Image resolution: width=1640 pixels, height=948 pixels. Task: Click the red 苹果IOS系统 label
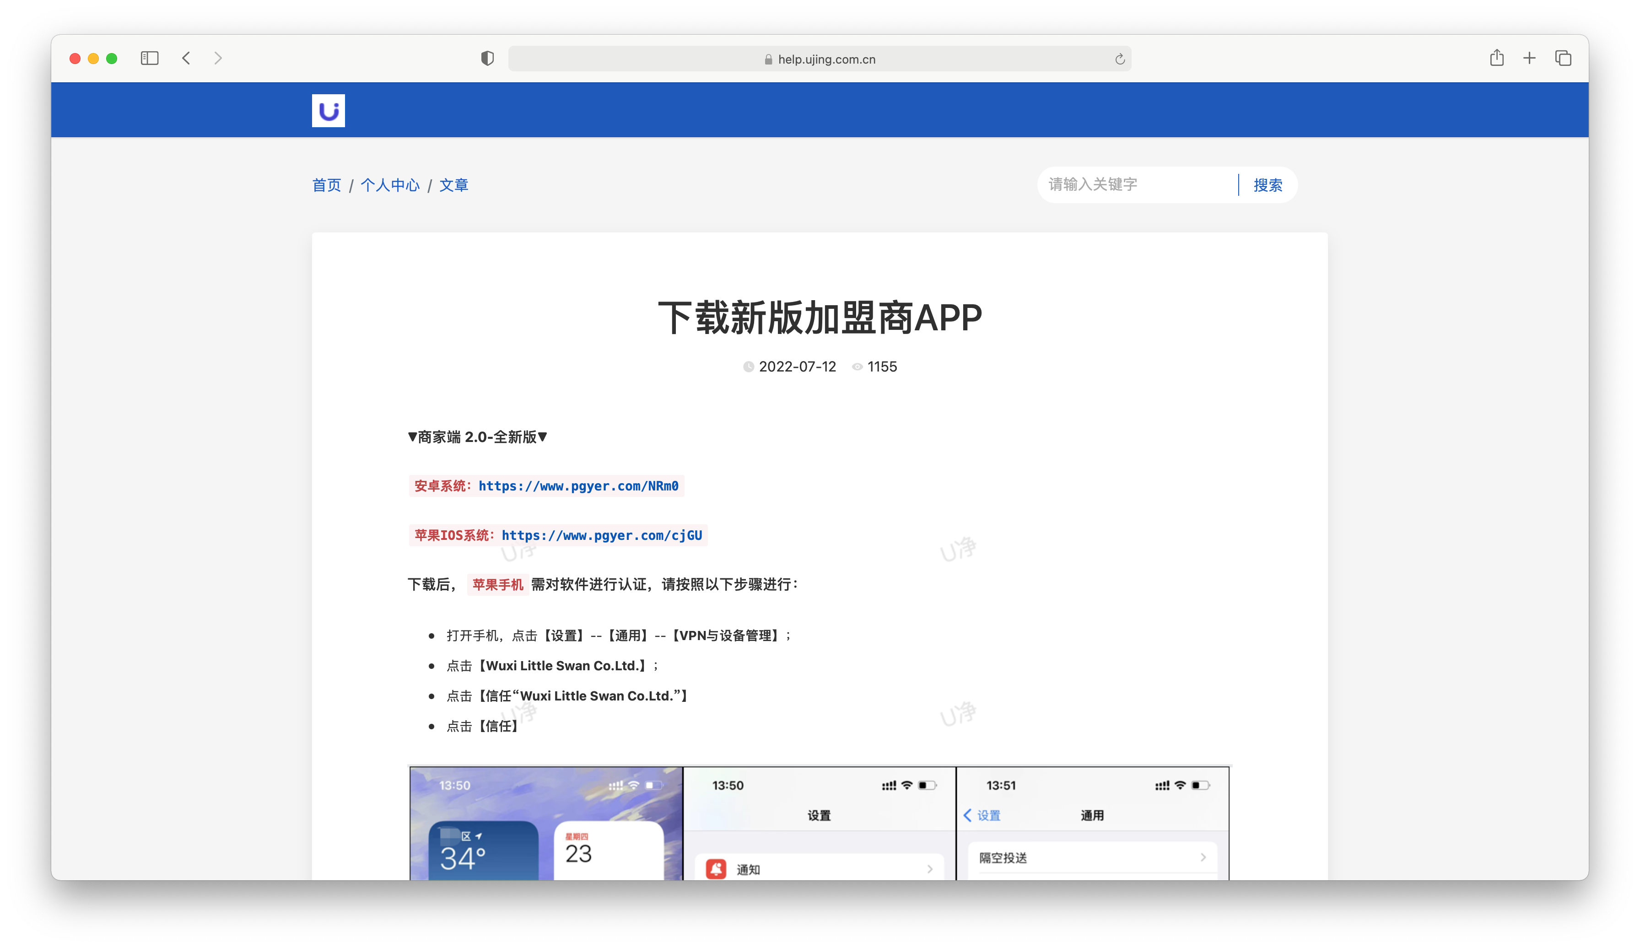tap(454, 535)
